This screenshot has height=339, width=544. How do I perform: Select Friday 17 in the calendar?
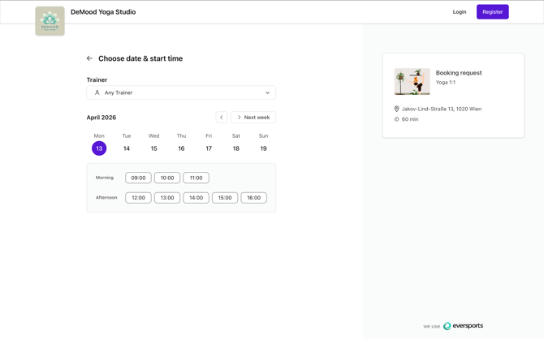209,148
